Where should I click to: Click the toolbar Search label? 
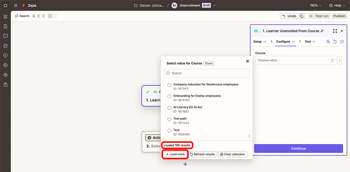point(24,16)
